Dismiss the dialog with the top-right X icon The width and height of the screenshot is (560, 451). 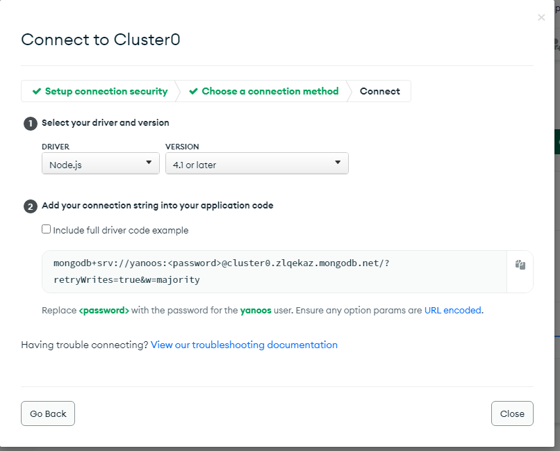[x=541, y=17]
